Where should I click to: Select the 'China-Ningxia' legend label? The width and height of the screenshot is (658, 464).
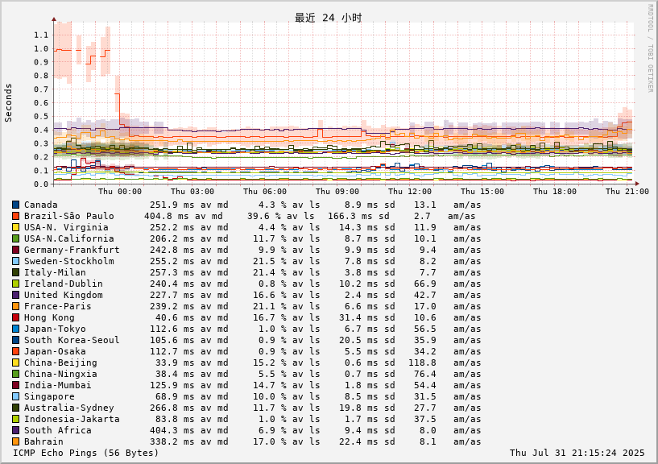(x=60, y=374)
